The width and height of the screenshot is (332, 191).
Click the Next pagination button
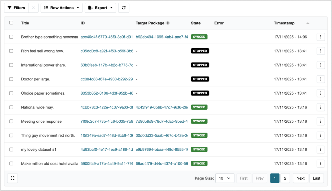point(300,178)
